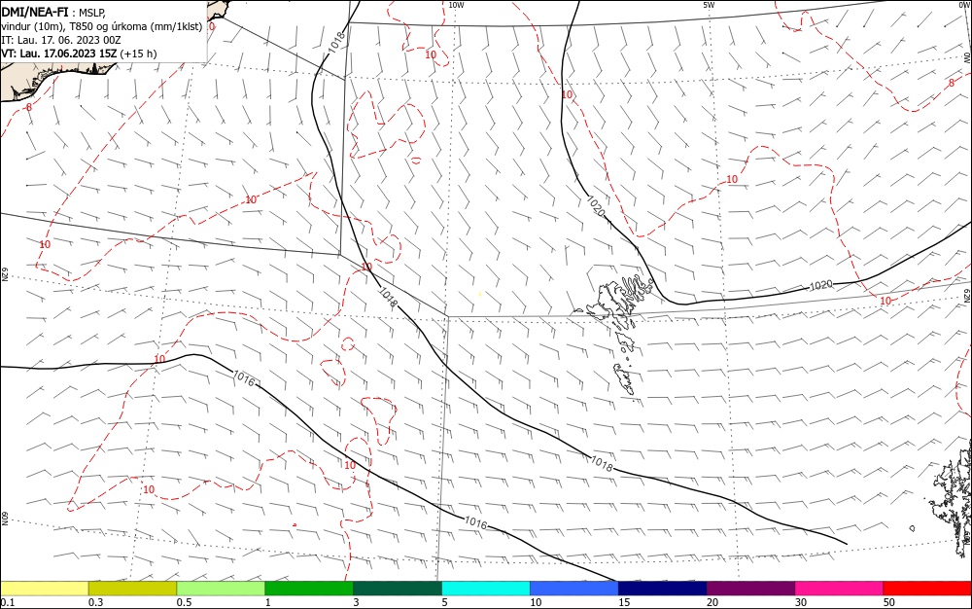The height and width of the screenshot is (609, 972).
Task: Click the legend value "0.1"
Action: (x=8, y=602)
